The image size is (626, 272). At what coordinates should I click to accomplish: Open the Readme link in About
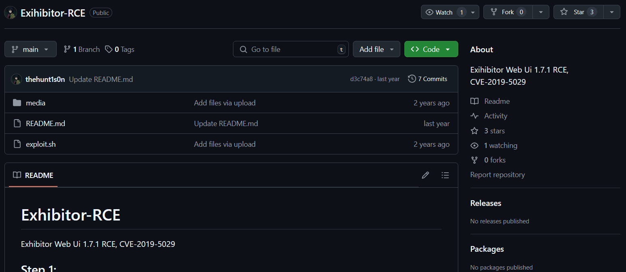coord(497,101)
